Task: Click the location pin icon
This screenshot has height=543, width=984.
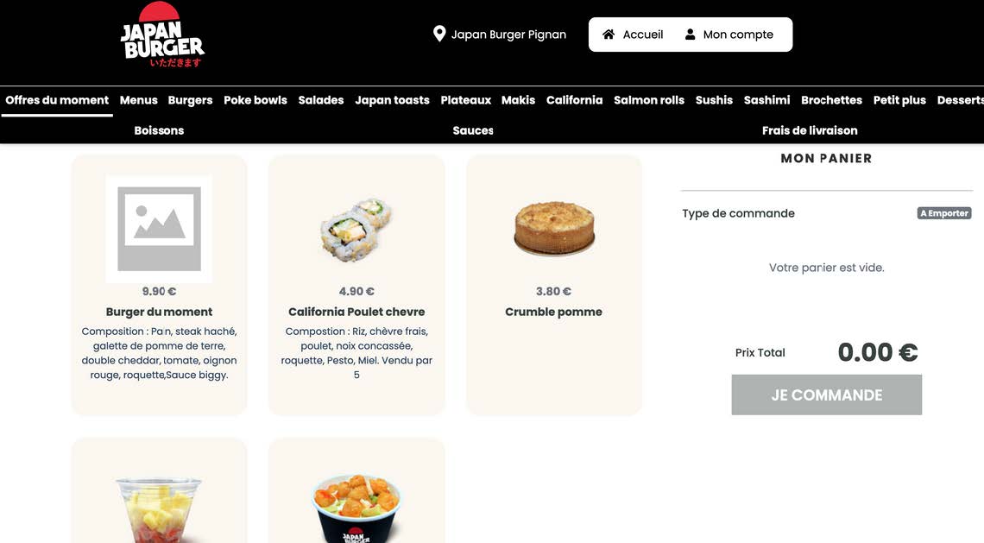Action: click(439, 34)
